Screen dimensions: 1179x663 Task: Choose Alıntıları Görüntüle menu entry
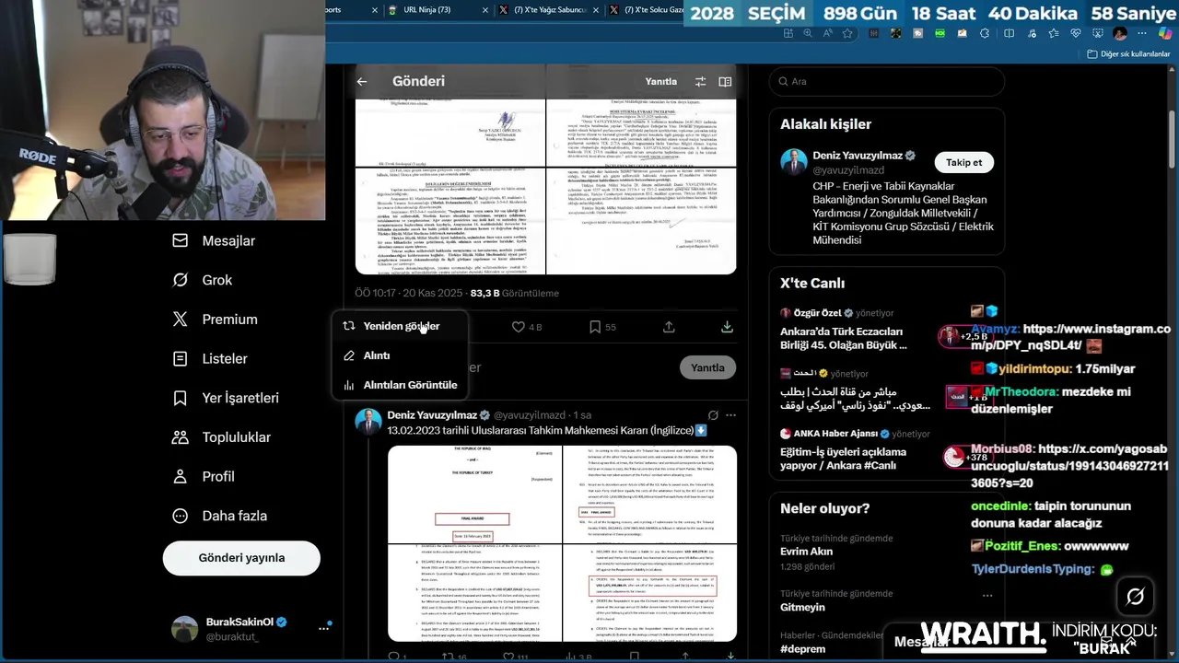(x=400, y=385)
